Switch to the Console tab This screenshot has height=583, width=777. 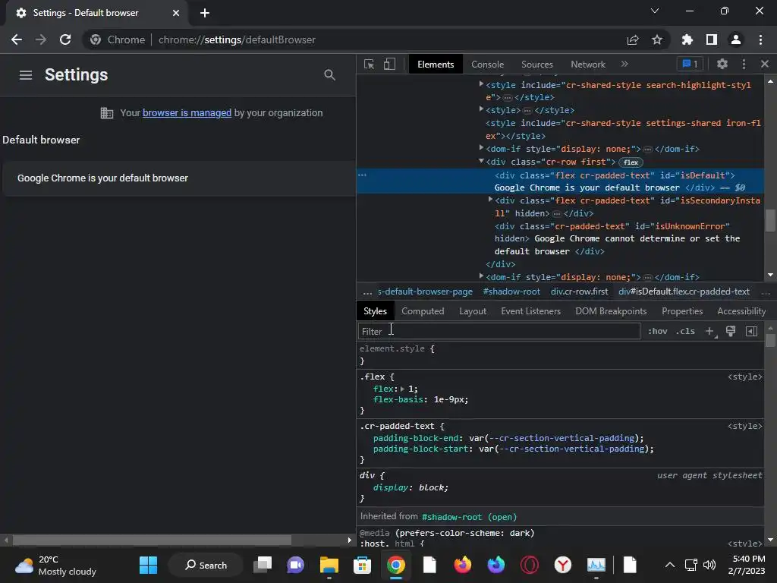coord(487,65)
